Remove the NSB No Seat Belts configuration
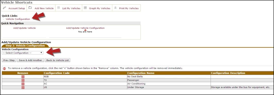 [23, 77]
